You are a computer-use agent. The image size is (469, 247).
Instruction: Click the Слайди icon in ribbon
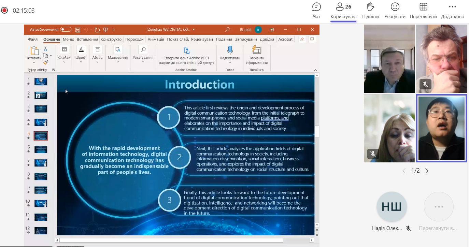(x=64, y=49)
